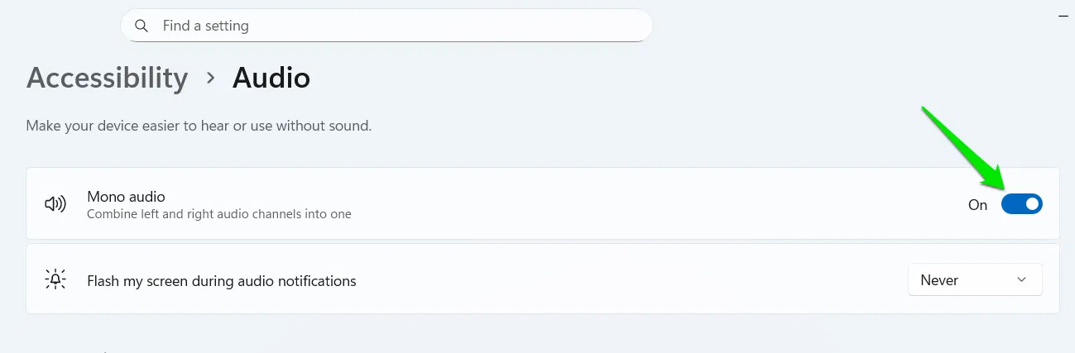The width and height of the screenshot is (1075, 353).
Task: Click the flashing light icon for screen flash
Action: pyautogui.click(x=55, y=280)
